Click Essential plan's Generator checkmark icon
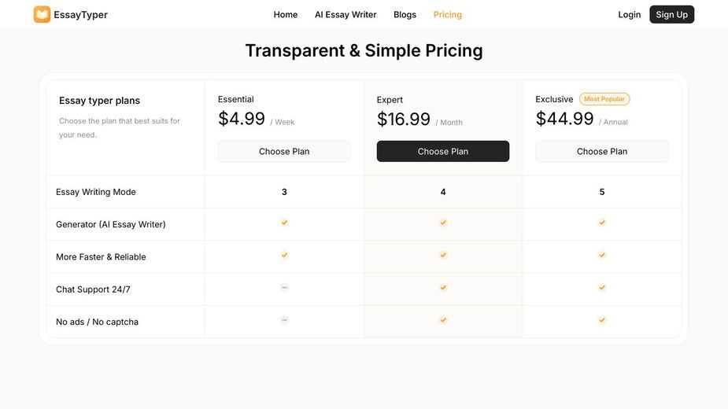 pyautogui.click(x=284, y=223)
